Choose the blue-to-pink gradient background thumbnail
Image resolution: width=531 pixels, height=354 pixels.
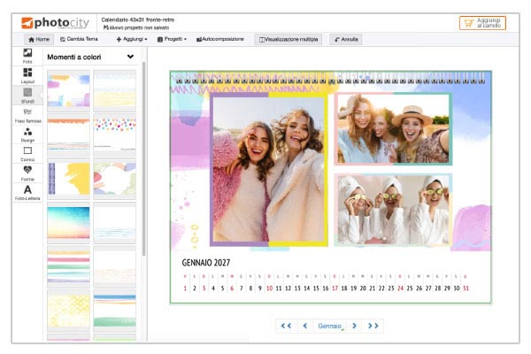(68, 222)
